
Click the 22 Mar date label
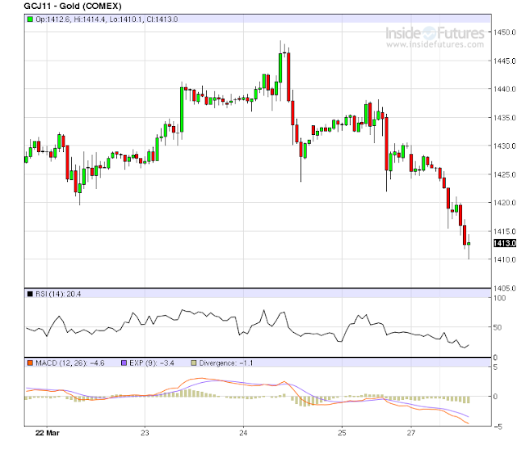point(47,433)
